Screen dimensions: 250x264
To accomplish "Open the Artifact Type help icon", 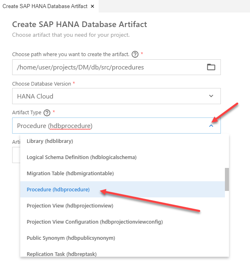I will coord(47,113).
